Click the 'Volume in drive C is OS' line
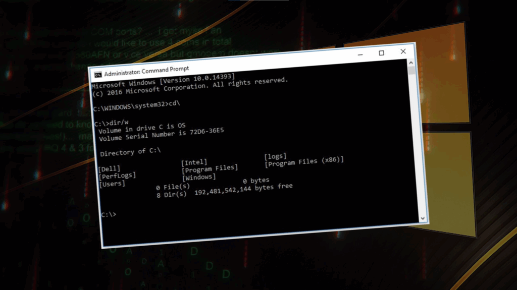517x290 pixels. [142, 128]
